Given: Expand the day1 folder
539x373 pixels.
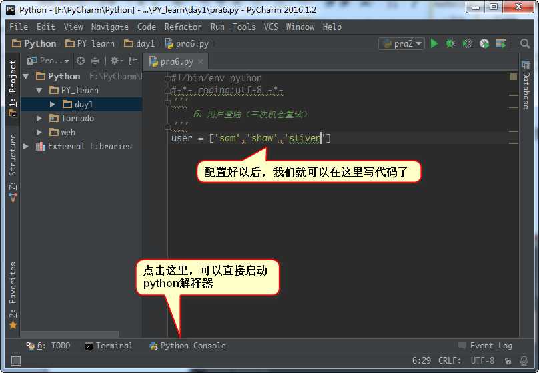Looking at the screenshot, I should (x=52, y=105).
